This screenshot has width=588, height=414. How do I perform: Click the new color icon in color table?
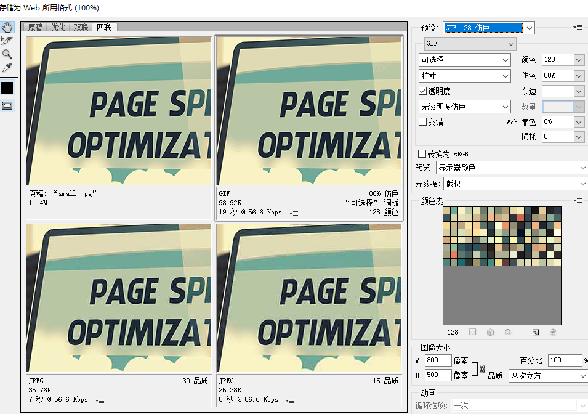coord(536,333)
